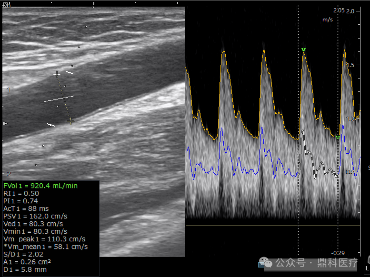Click the lower sample gate tick mark
This screenshot has height=277, width=370.
(x=51, y=125)
